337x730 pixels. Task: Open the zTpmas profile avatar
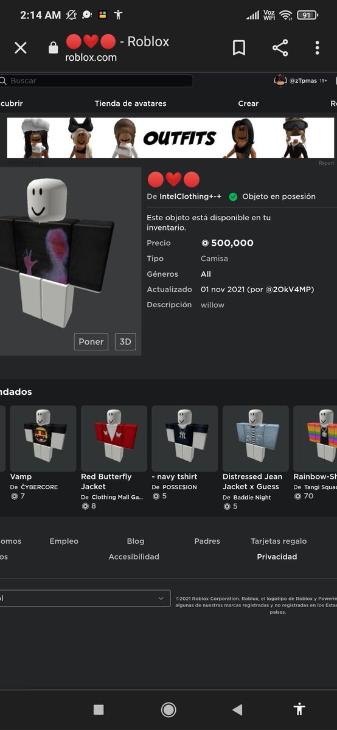tap(280, 81)
